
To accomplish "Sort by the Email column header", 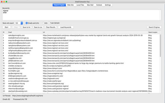I will coord(25,32).
